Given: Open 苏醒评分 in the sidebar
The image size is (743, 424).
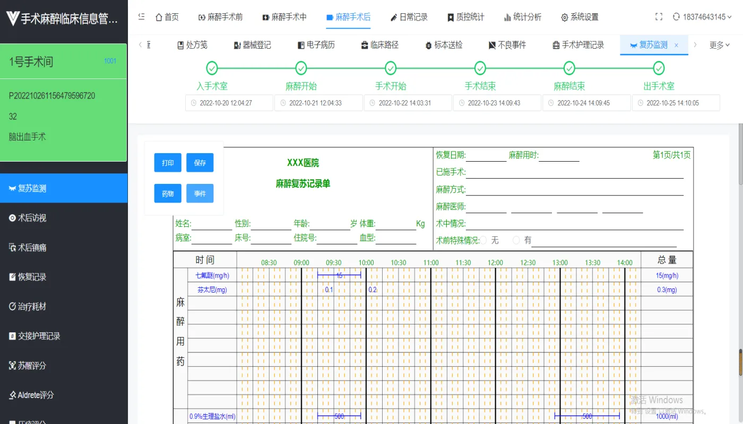Looking at the screenshot, I should 64,365.
